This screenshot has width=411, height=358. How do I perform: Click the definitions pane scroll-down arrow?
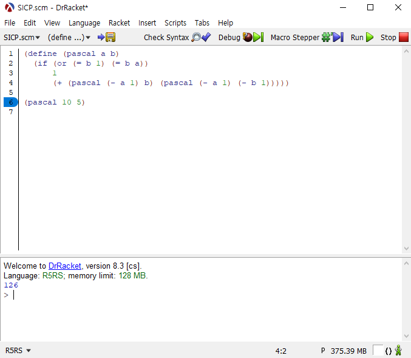point(406,248)
